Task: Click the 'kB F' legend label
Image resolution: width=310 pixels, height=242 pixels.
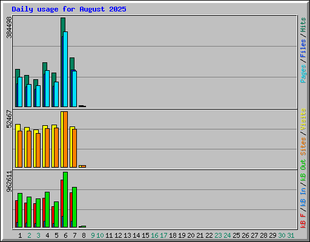Action: (x=303, y=221)
